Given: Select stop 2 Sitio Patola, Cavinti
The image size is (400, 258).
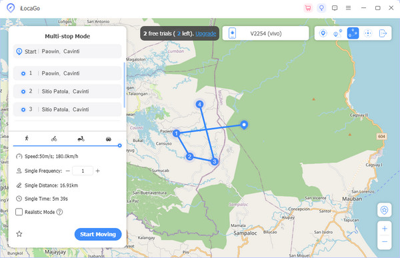Looking at the screenshot, I should (x=67, y=91).
